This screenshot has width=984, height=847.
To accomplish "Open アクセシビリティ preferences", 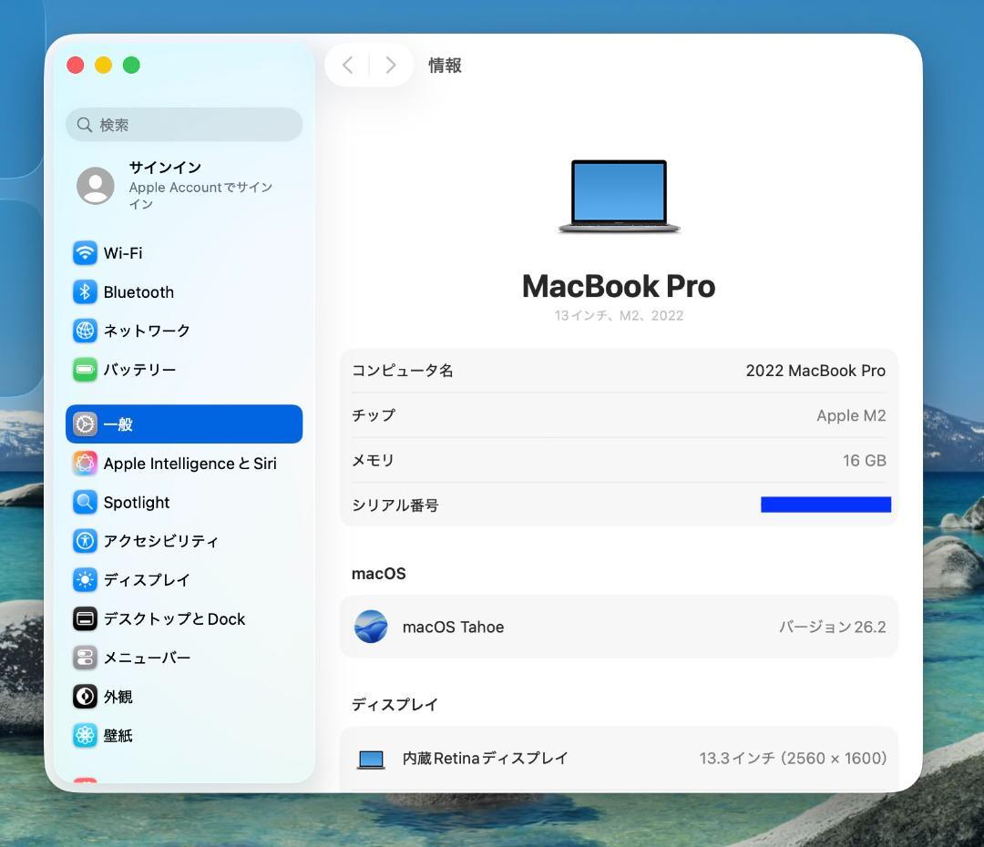I will [162, 541].
